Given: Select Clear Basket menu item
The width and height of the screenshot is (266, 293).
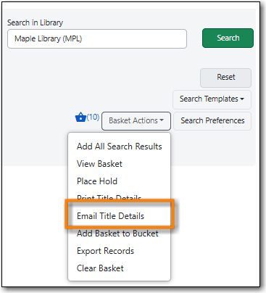Looking at the screenshot, I should click(120, 268).
